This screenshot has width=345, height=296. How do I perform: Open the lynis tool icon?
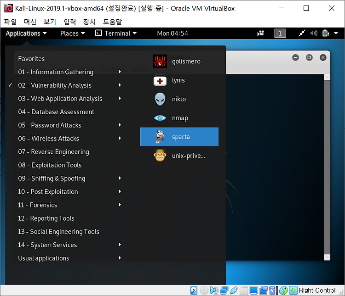(x=160, y=80)
